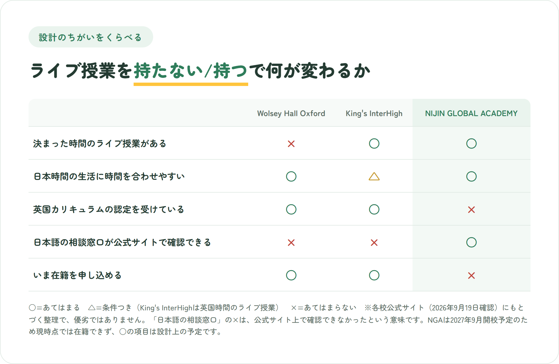Click NIJIN cross in いま在籍を申し込める row
Image resolution: width=559 pixels, height=364 pixels.
point(471,276)
